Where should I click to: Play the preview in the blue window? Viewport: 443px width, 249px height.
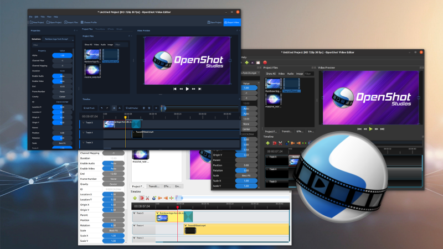pyautogui.click(x=187, y=89)
